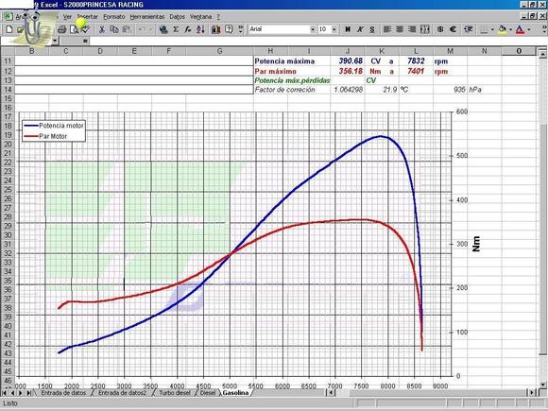This screenshot has width=548, height=411.
Task: Expand the Name Box dropdown arrow
Action: pyautogui.click(x=55, y=41)
